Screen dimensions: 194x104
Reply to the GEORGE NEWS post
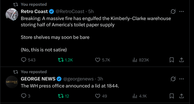(x=24, y=96)
